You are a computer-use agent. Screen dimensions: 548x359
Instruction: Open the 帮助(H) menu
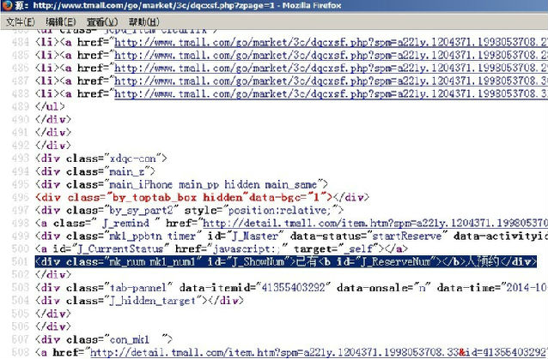click(143, 21)
